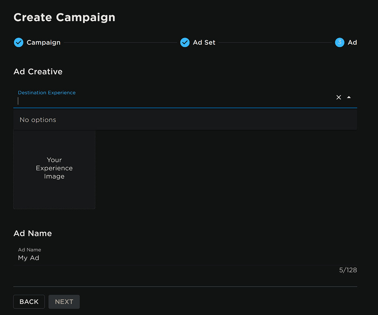Navigate to the Campaign step
The image size is (378, 315).
[44, 42]
